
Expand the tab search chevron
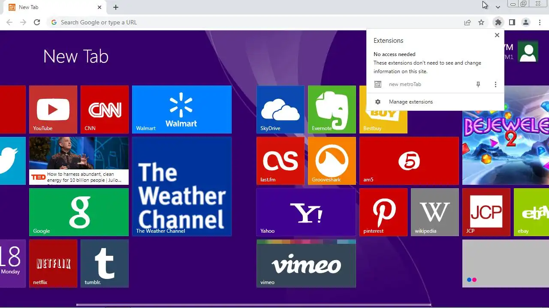(498, 7)
